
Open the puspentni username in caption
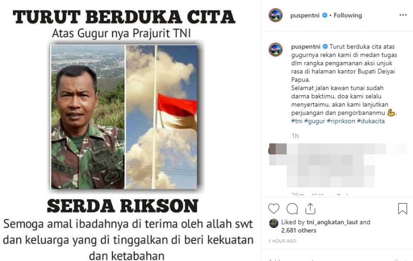coord(306,47)
